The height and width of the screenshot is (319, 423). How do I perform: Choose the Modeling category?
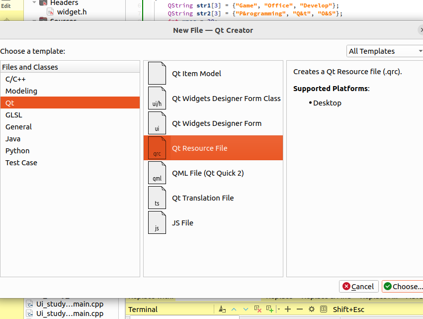tap(70, 91)
